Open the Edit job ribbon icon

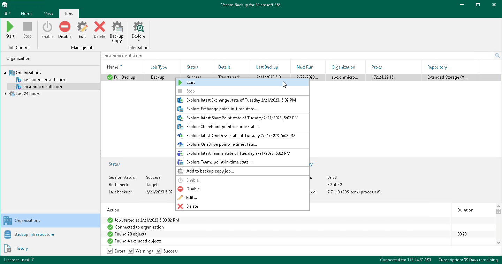point(82,27)
